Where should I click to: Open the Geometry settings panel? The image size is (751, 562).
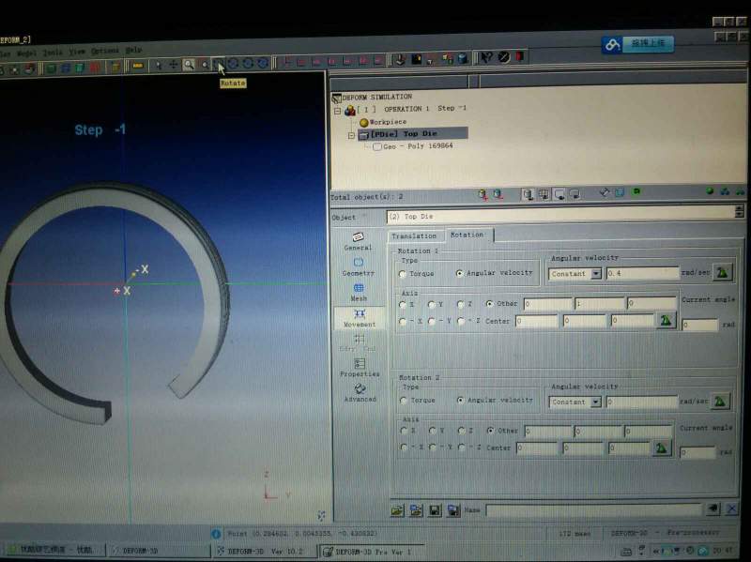click(x=359, y=266)
